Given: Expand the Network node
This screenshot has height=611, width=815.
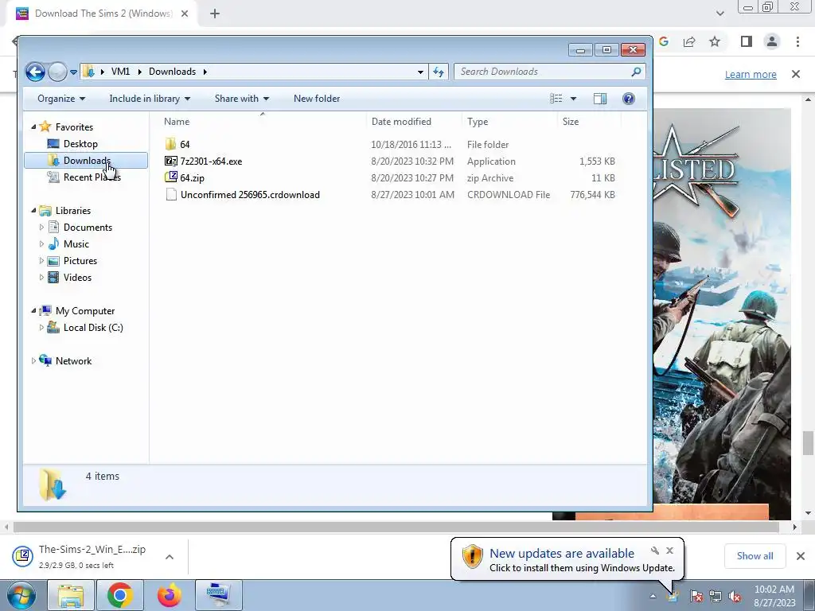Looking at the screenshot, I should click(x=33, y=360).
